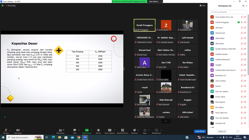Toggle mute for Abimanyu in participants list
This screenshot has width=249, height=140.
[242, 28]
